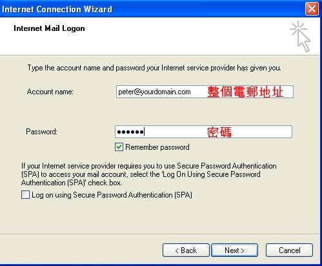
Task: Click the red 整個電郵地址 annotation
Action: pyautogui.click(x=245, y=92)
